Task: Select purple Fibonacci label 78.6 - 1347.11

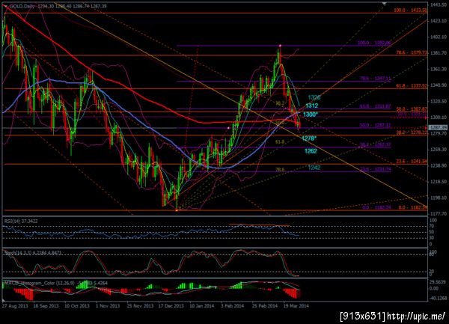Action: pos(376,79)
